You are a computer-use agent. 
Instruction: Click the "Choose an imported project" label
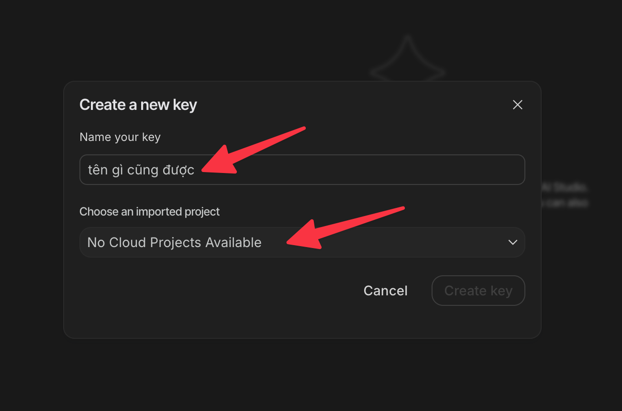pyautogui.click(x=149, y=212)
